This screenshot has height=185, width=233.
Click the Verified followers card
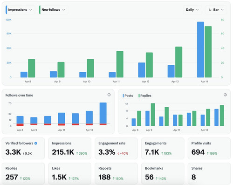point(23,148)
